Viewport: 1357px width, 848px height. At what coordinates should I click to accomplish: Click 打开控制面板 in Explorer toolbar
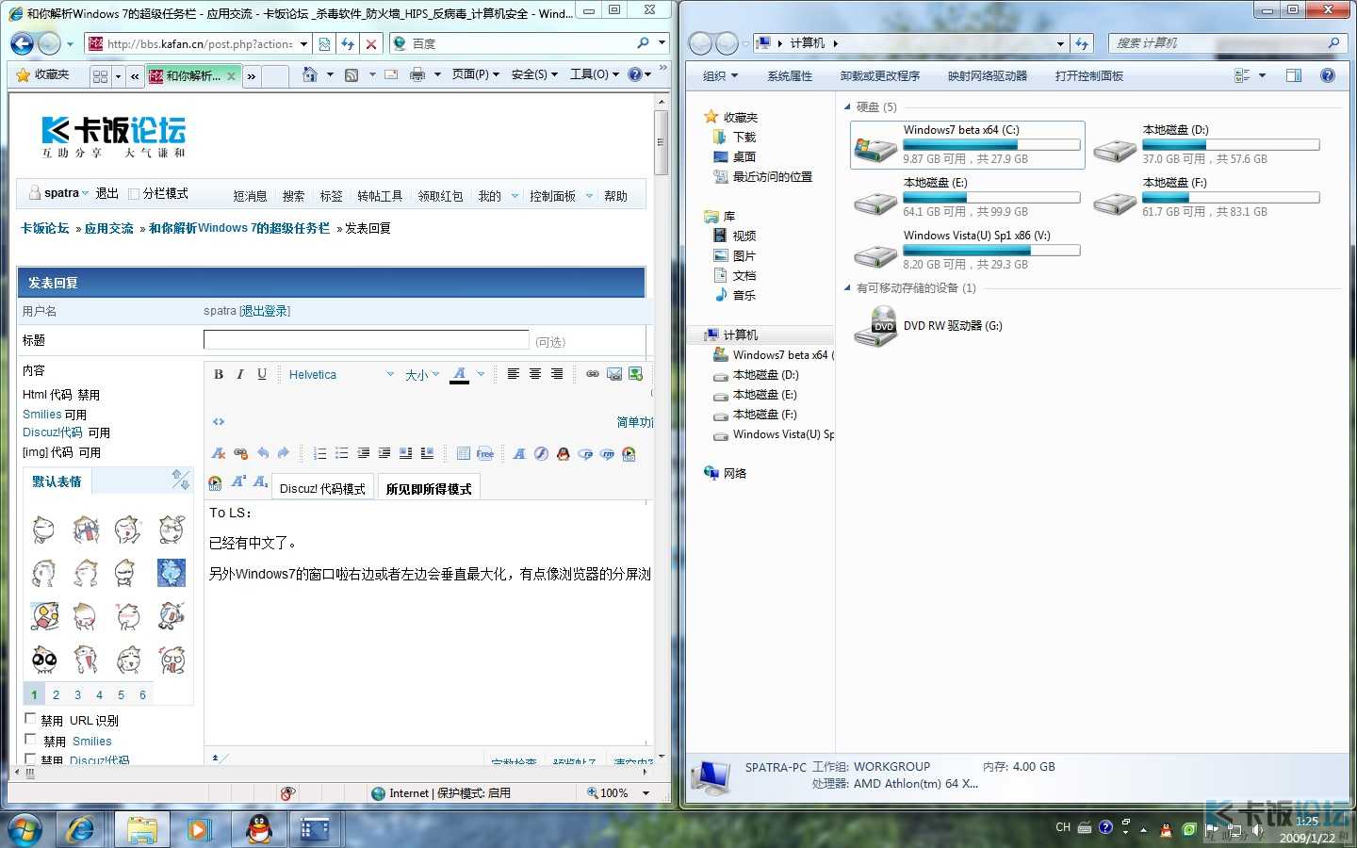point(1089,75)
